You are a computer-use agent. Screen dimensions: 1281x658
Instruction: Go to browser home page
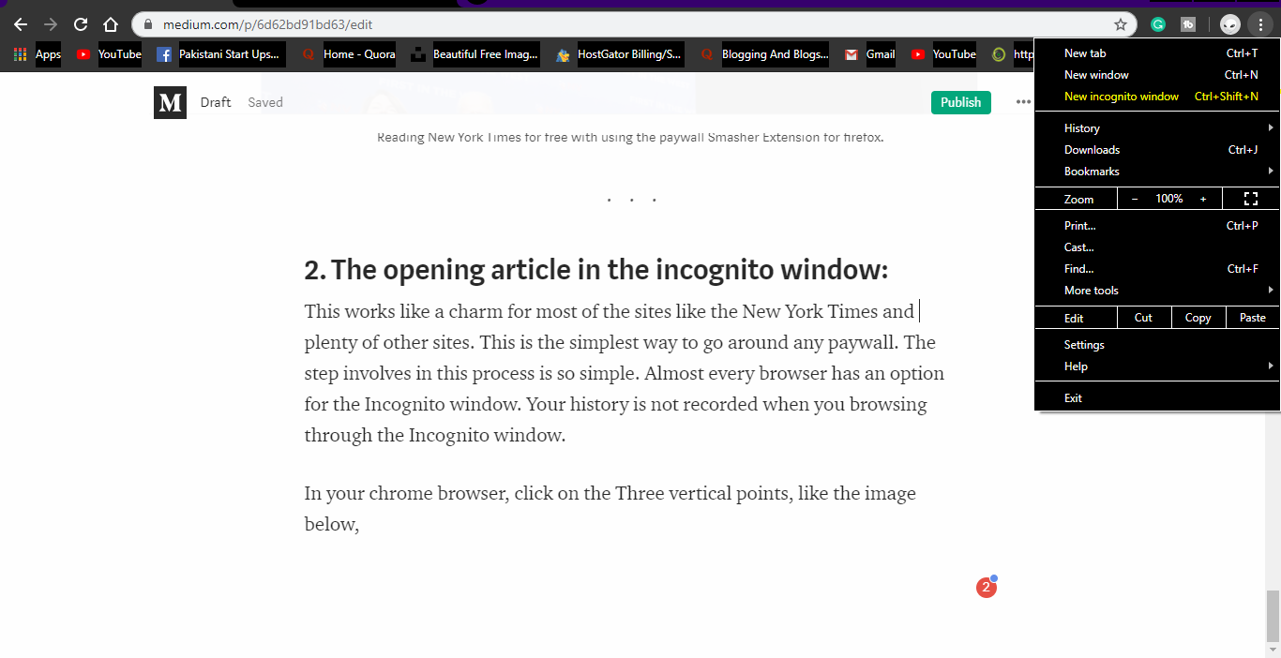[111, 24]
